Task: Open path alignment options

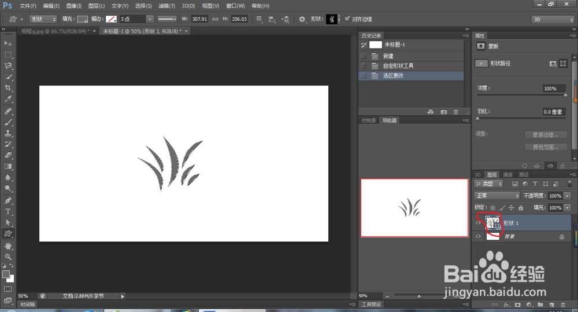Action: pyautogui.click(x=272, y=19)
